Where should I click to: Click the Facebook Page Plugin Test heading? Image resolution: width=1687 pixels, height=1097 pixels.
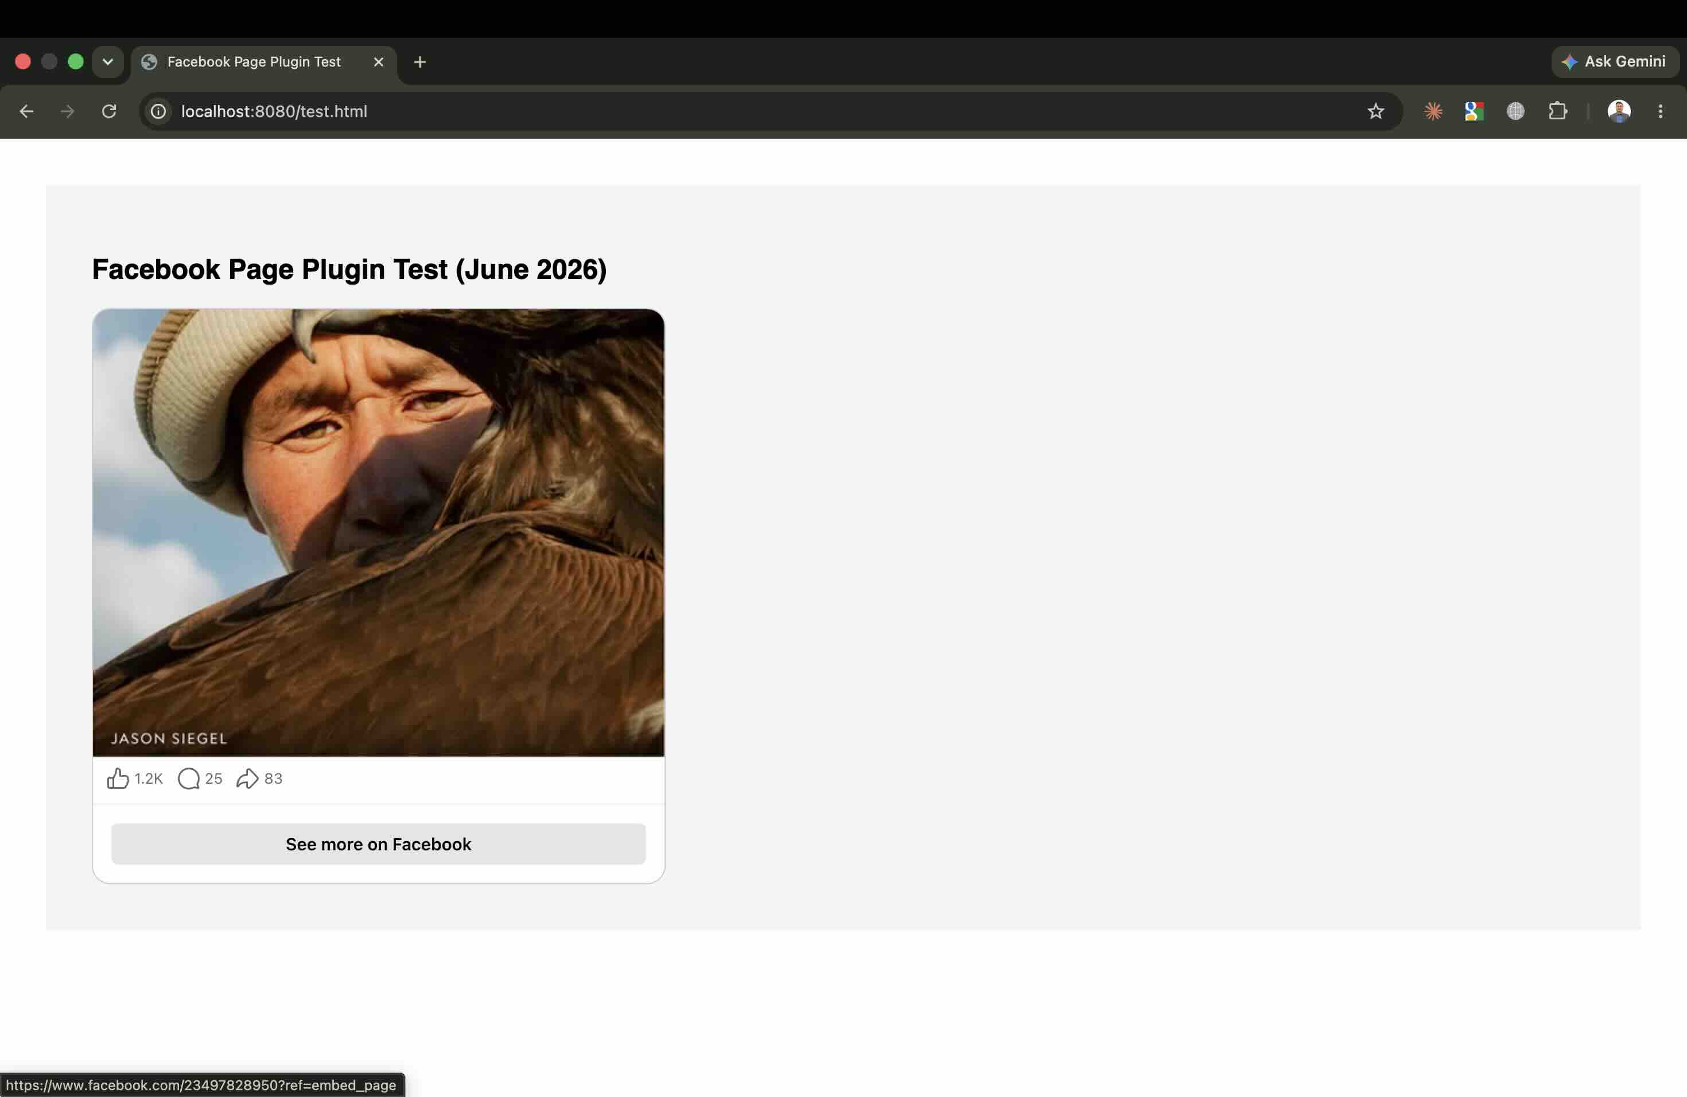[349, 269]
